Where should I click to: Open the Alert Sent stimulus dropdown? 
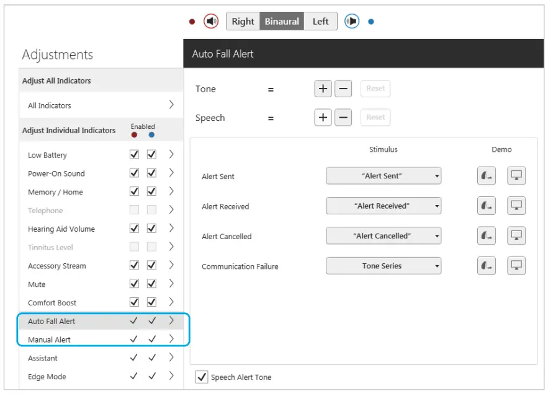384,175
